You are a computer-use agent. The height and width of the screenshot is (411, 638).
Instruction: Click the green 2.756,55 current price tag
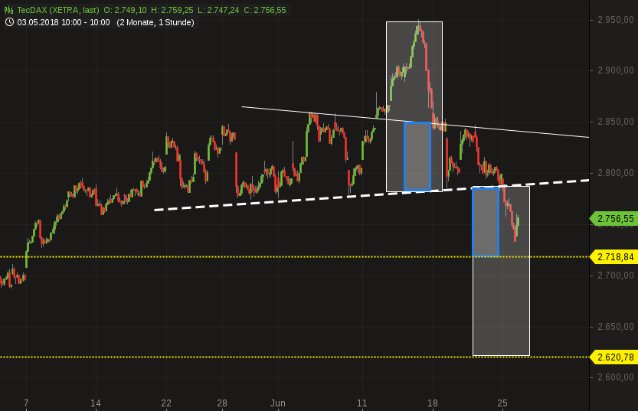tap(613, 219)
